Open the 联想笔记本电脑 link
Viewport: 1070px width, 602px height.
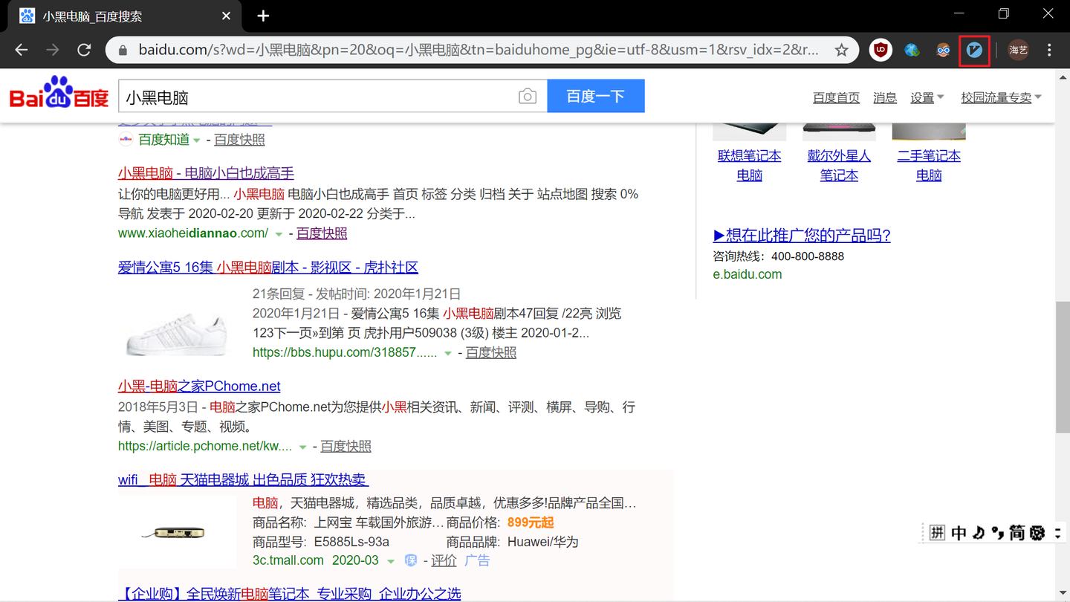click(x=749, y=165)
